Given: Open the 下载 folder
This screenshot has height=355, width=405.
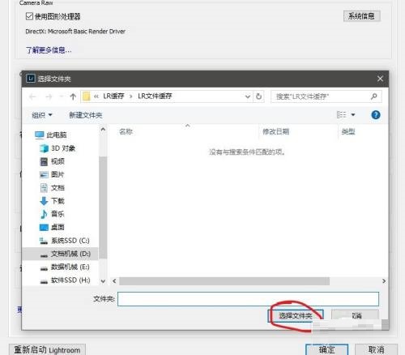Looking at the screenshot, I should pyautogui.click(x=53, y=201).
